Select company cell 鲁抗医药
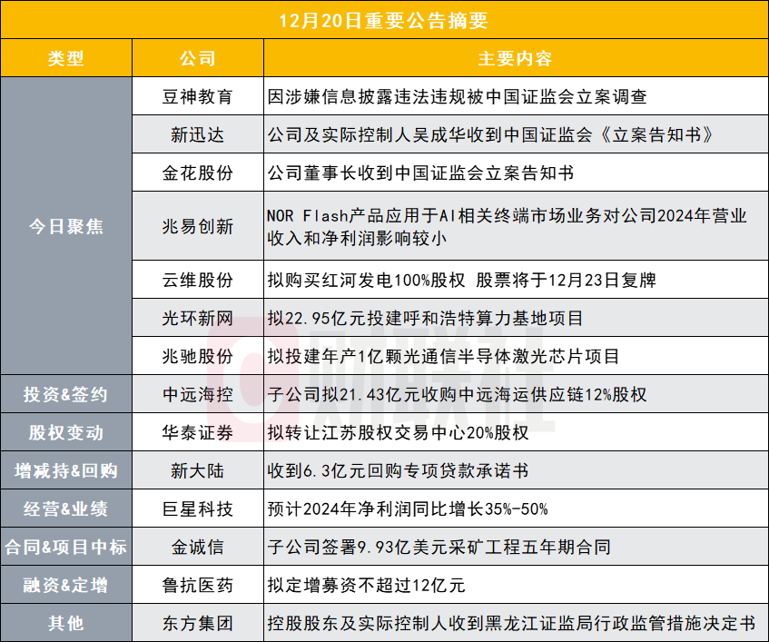Screen dimensions: 769x642 click(198, 585)
